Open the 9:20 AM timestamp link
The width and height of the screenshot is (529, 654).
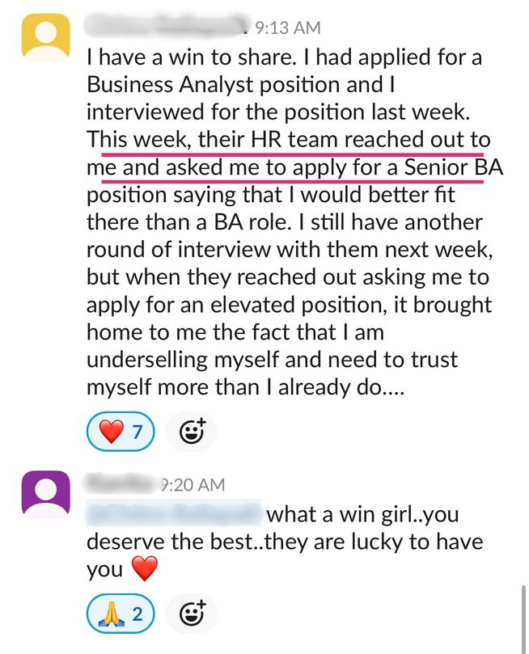[193, 485]
